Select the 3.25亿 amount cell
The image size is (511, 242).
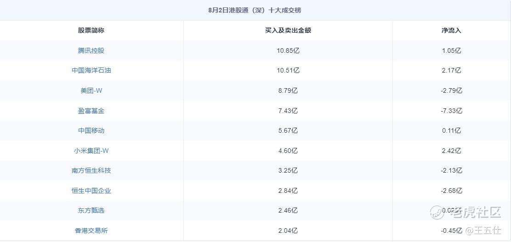point(288,171)
